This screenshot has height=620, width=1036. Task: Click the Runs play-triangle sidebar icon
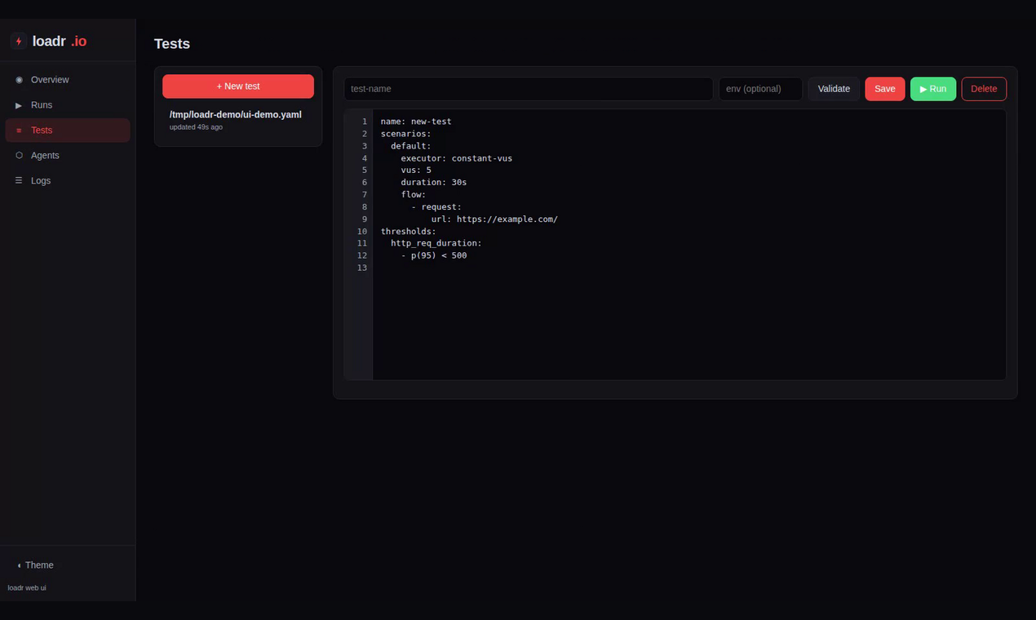(x=20, y=105)
